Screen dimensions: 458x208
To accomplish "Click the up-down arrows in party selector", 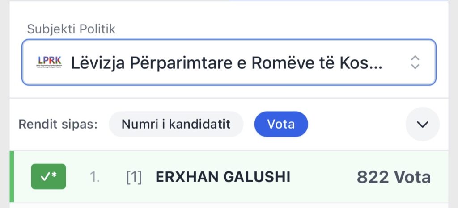I will pos(415,62).
